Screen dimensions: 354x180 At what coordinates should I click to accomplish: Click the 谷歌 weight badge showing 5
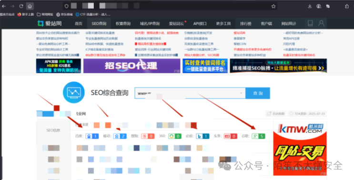pos(259,136)
